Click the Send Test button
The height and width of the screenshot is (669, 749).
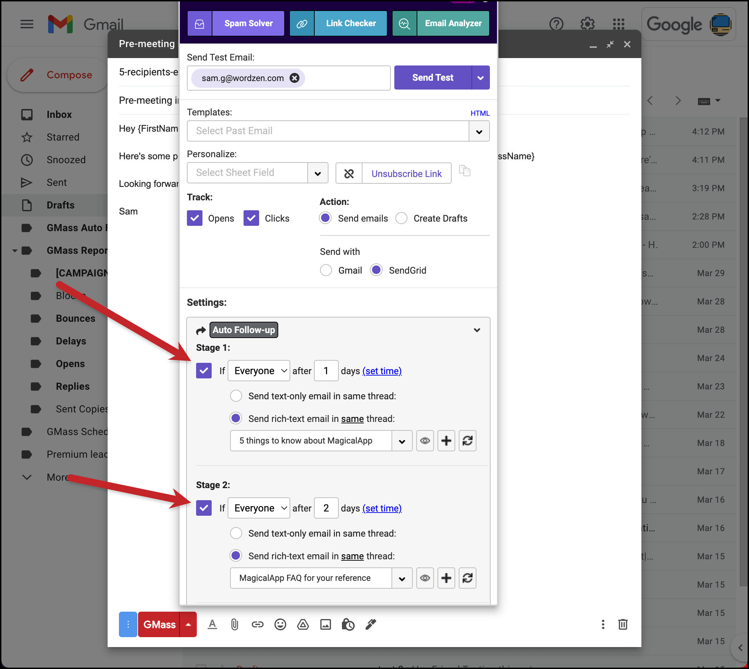coord(433,78)
